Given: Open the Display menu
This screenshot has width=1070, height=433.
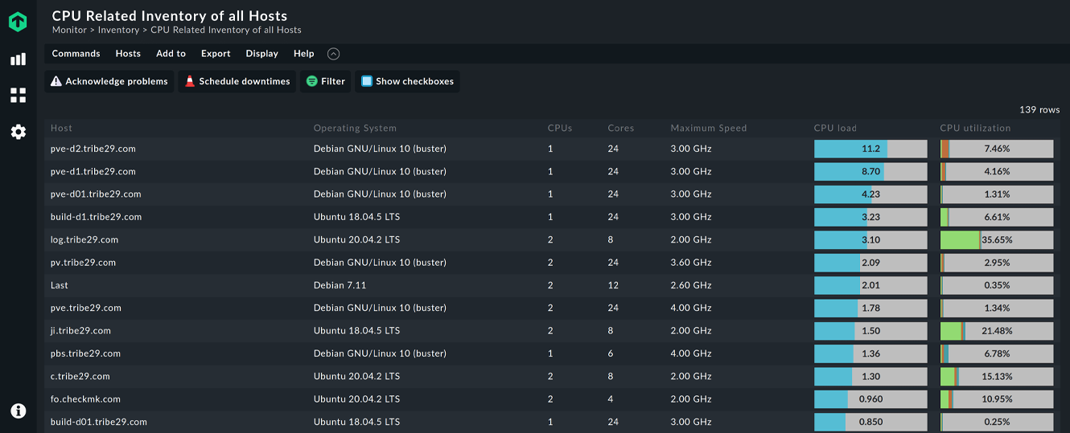Looking at the screenshot, I should (x=261, y=54).
